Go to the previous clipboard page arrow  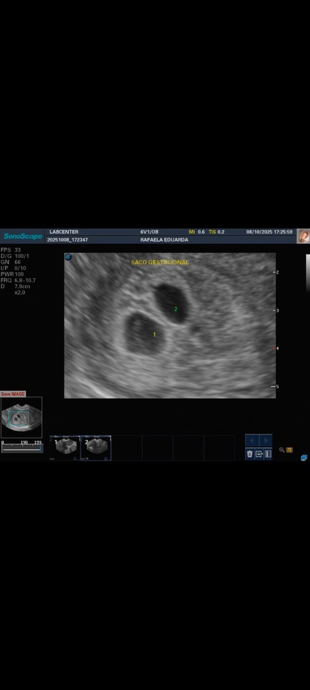[252, 440]
